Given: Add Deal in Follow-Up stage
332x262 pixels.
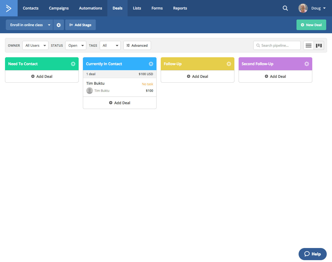Looking at the screenshot, I should (198, 77).
